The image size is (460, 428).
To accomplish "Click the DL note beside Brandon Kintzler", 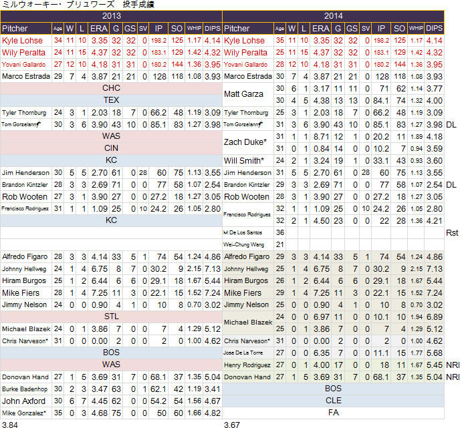I will pyautogui.click(x=451, y=185).
